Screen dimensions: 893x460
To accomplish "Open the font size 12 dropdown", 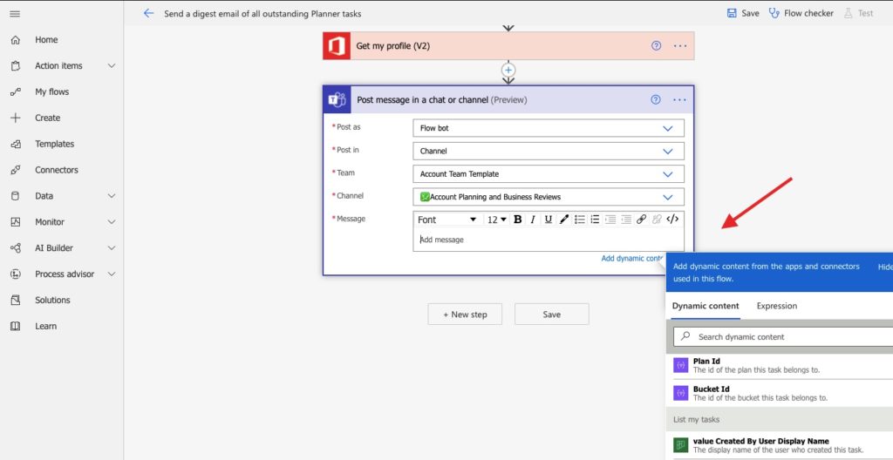I will (x=496, y=220).
